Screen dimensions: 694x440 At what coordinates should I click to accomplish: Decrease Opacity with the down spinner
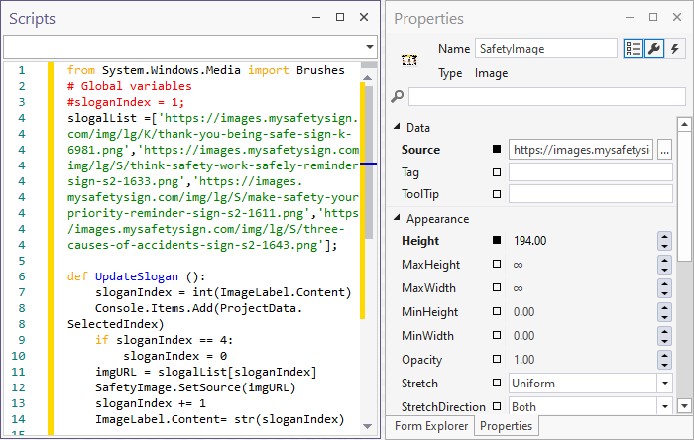pos(664,364)
